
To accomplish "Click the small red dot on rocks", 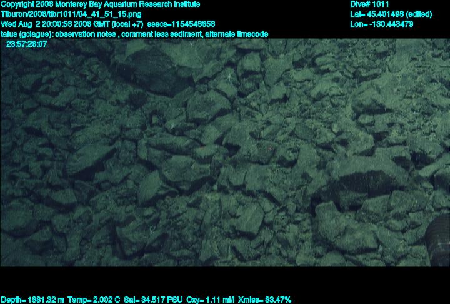I will (x=269, y=148).
